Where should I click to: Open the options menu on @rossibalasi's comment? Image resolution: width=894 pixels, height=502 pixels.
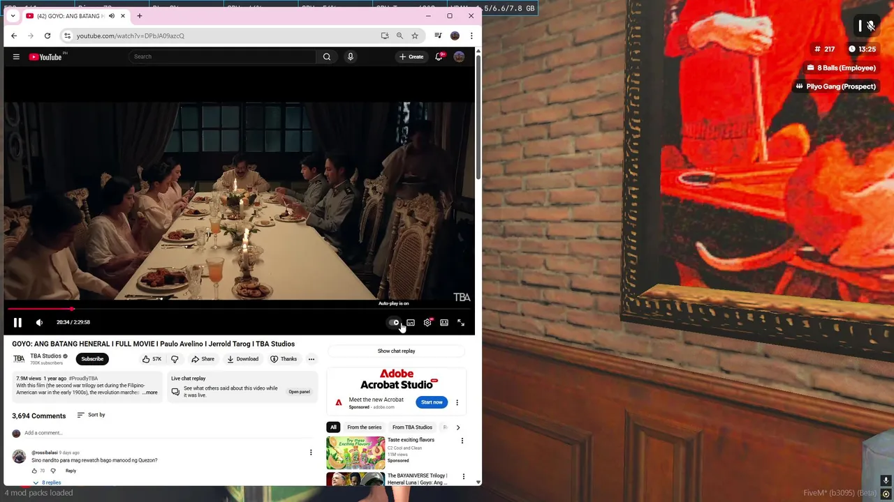pos(311,452)
